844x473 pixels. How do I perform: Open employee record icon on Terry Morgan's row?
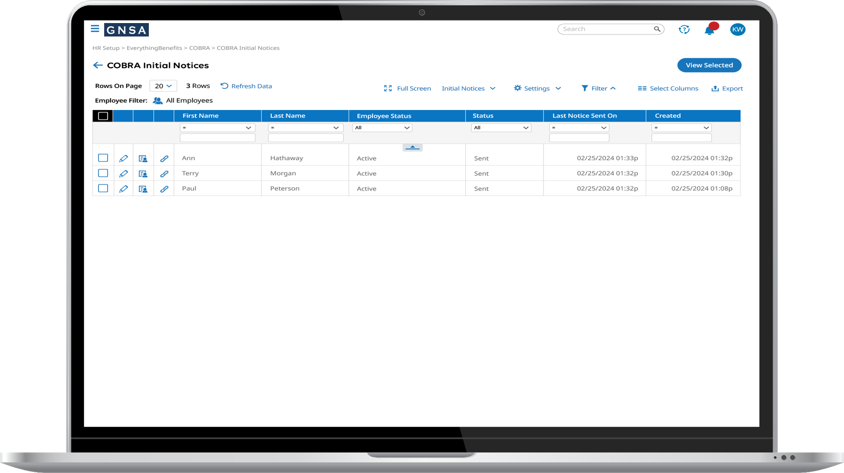(x=143, y=173)
